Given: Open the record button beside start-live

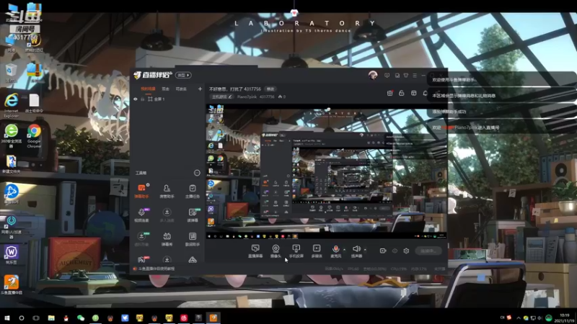Looking at the screenshot, I should 383,251.
